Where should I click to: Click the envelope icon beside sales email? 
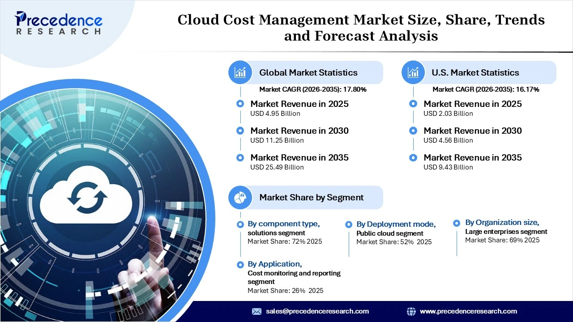(257, 311)
